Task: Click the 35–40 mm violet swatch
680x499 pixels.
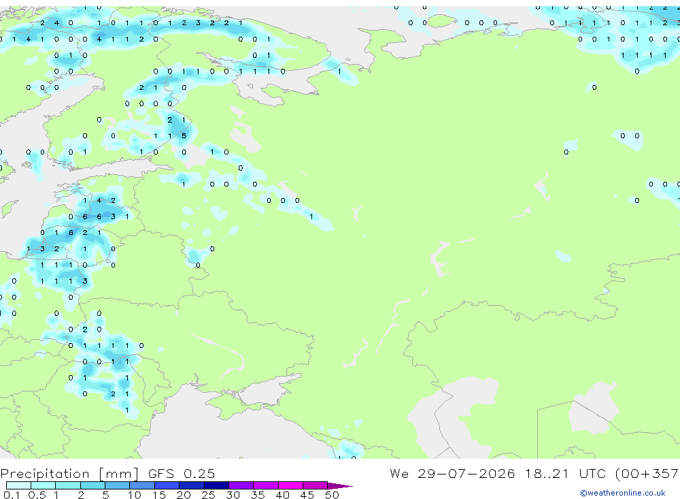Action: pos(266,485)
